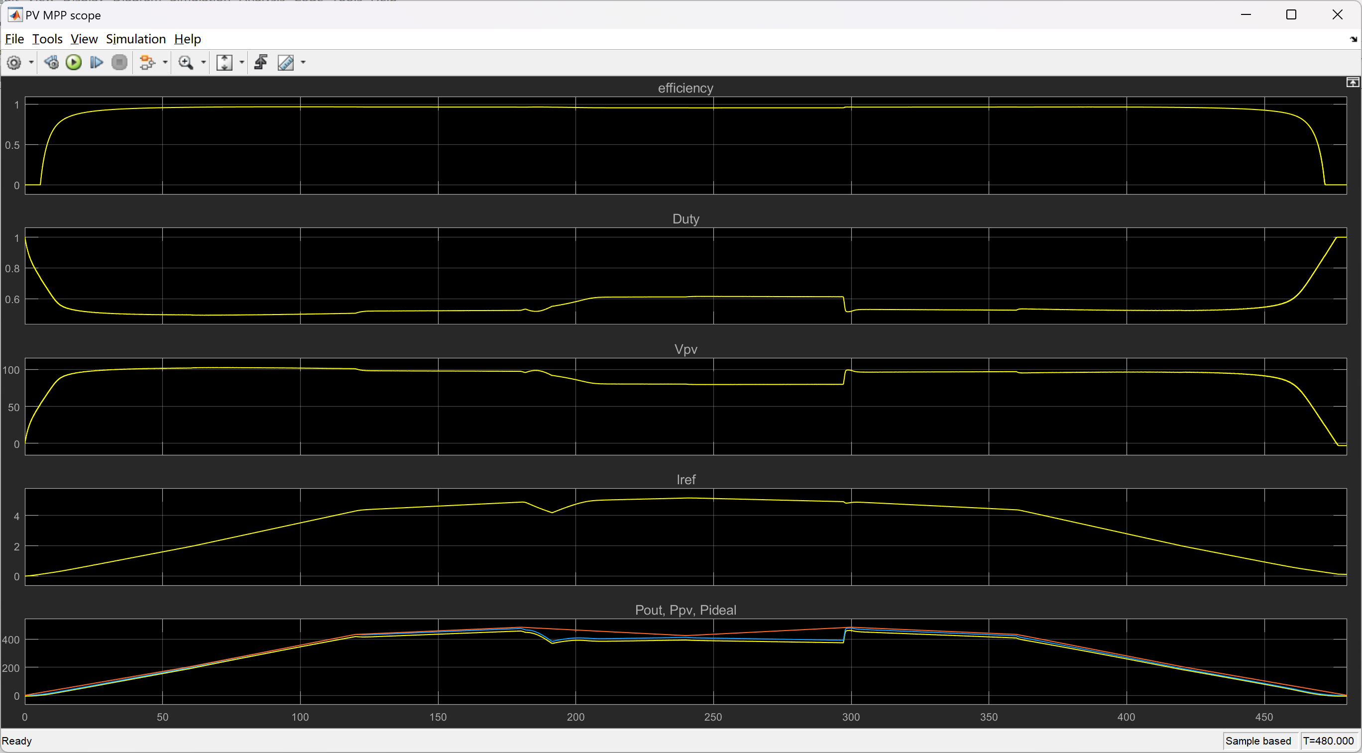Click the Stepping Options rewind icon
The height and width of the screenshot is (753, 1362).
(x=51, y=63)
